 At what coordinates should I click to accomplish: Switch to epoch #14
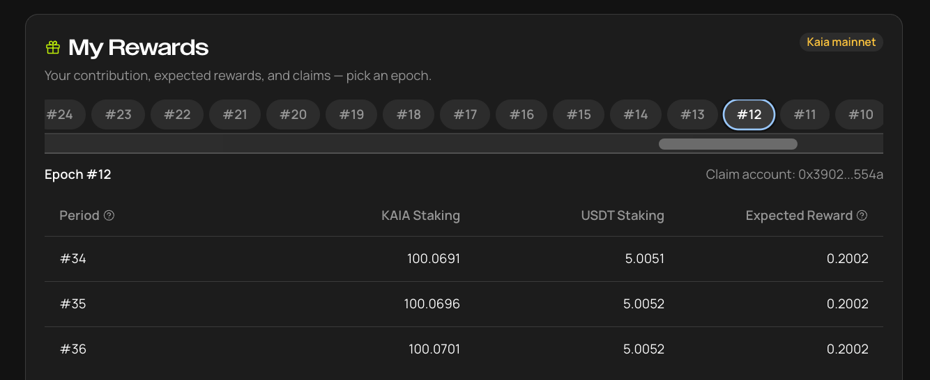(x=636, y=115)
